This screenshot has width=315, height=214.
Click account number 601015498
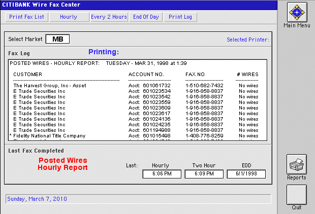(x=156, y=136)
